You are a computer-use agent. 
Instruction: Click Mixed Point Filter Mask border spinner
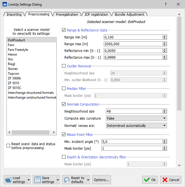click(165, 148)
